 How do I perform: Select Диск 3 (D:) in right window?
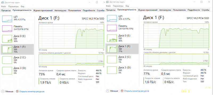[122, 70]
